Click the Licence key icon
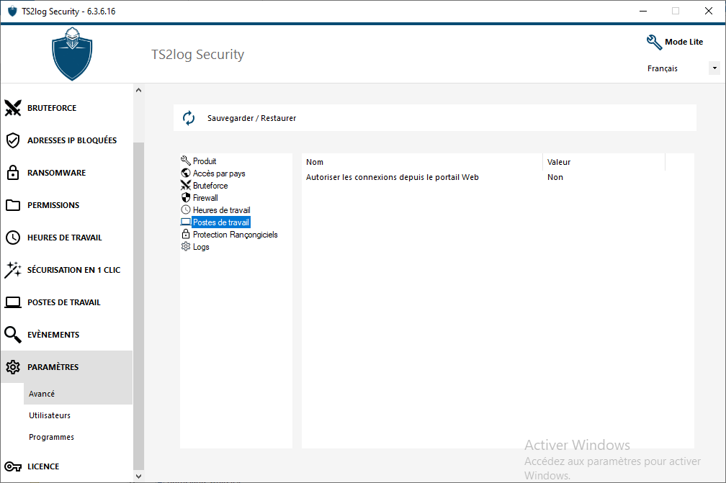This screenshot has height=483, width=726. [x=13, y=466]
